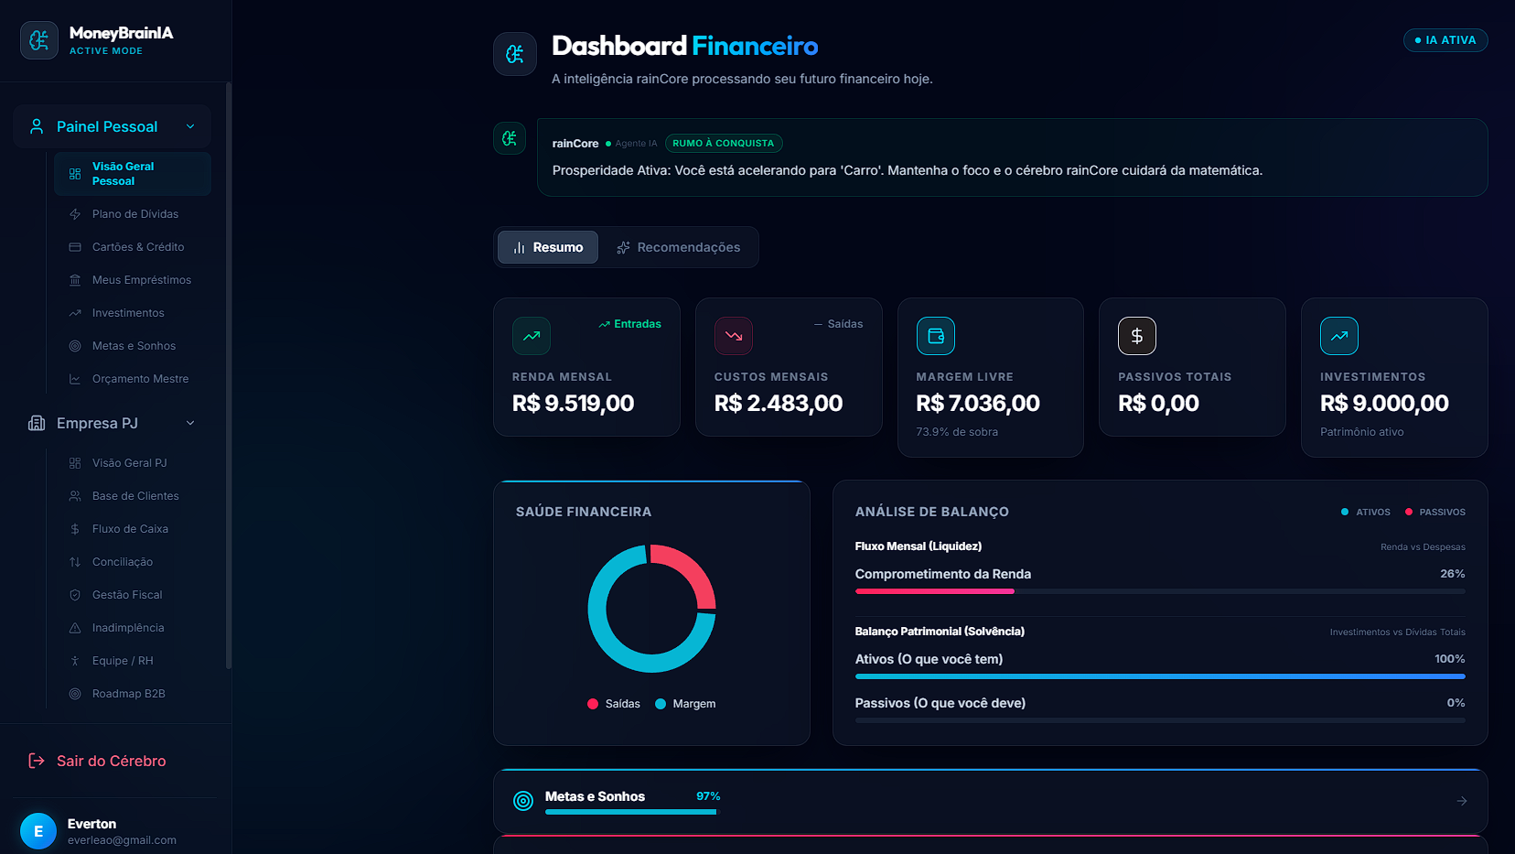Open the Metas e Sonhos target icon
The image size is (1515, 854).
point(74,345)
